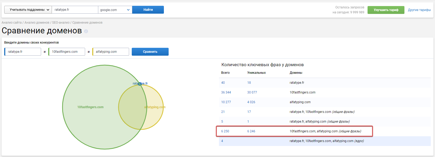Click the info icon beside page title

[x=86, y=31]
